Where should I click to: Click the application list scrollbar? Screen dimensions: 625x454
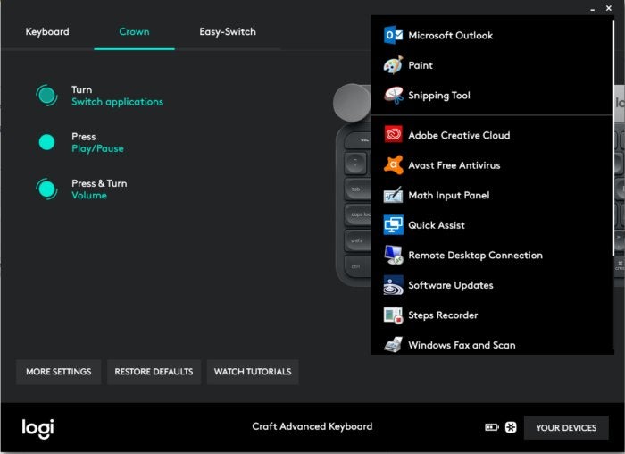(x=614, y=138)
